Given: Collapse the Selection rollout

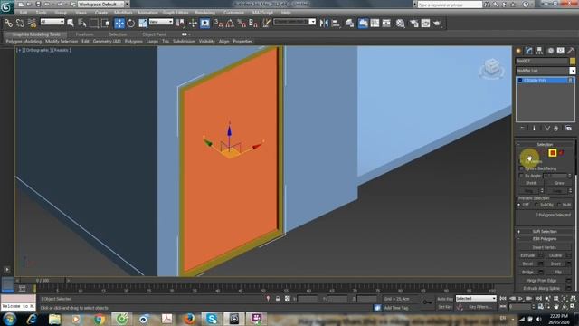Looking at the screenshot, I should click(545, 144).
